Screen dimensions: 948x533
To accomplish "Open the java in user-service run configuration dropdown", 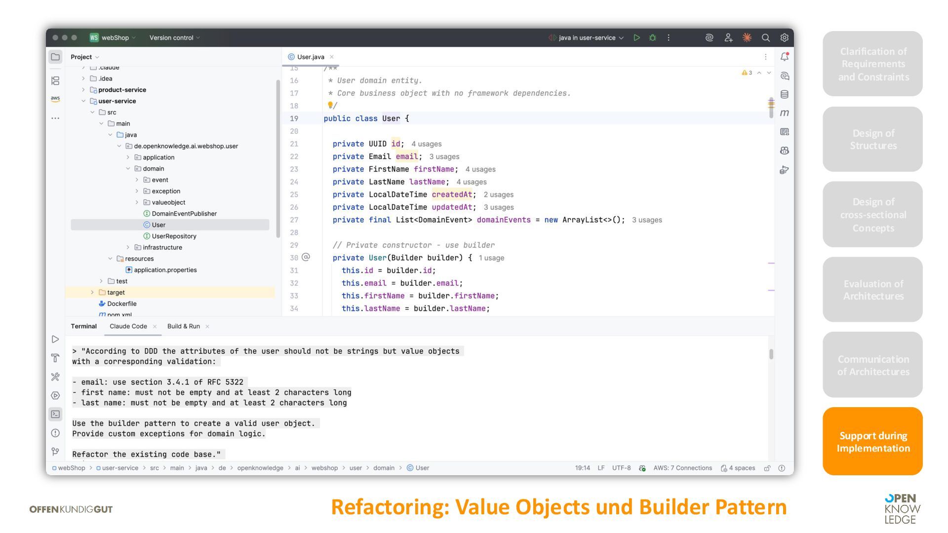I will (587, 38).
